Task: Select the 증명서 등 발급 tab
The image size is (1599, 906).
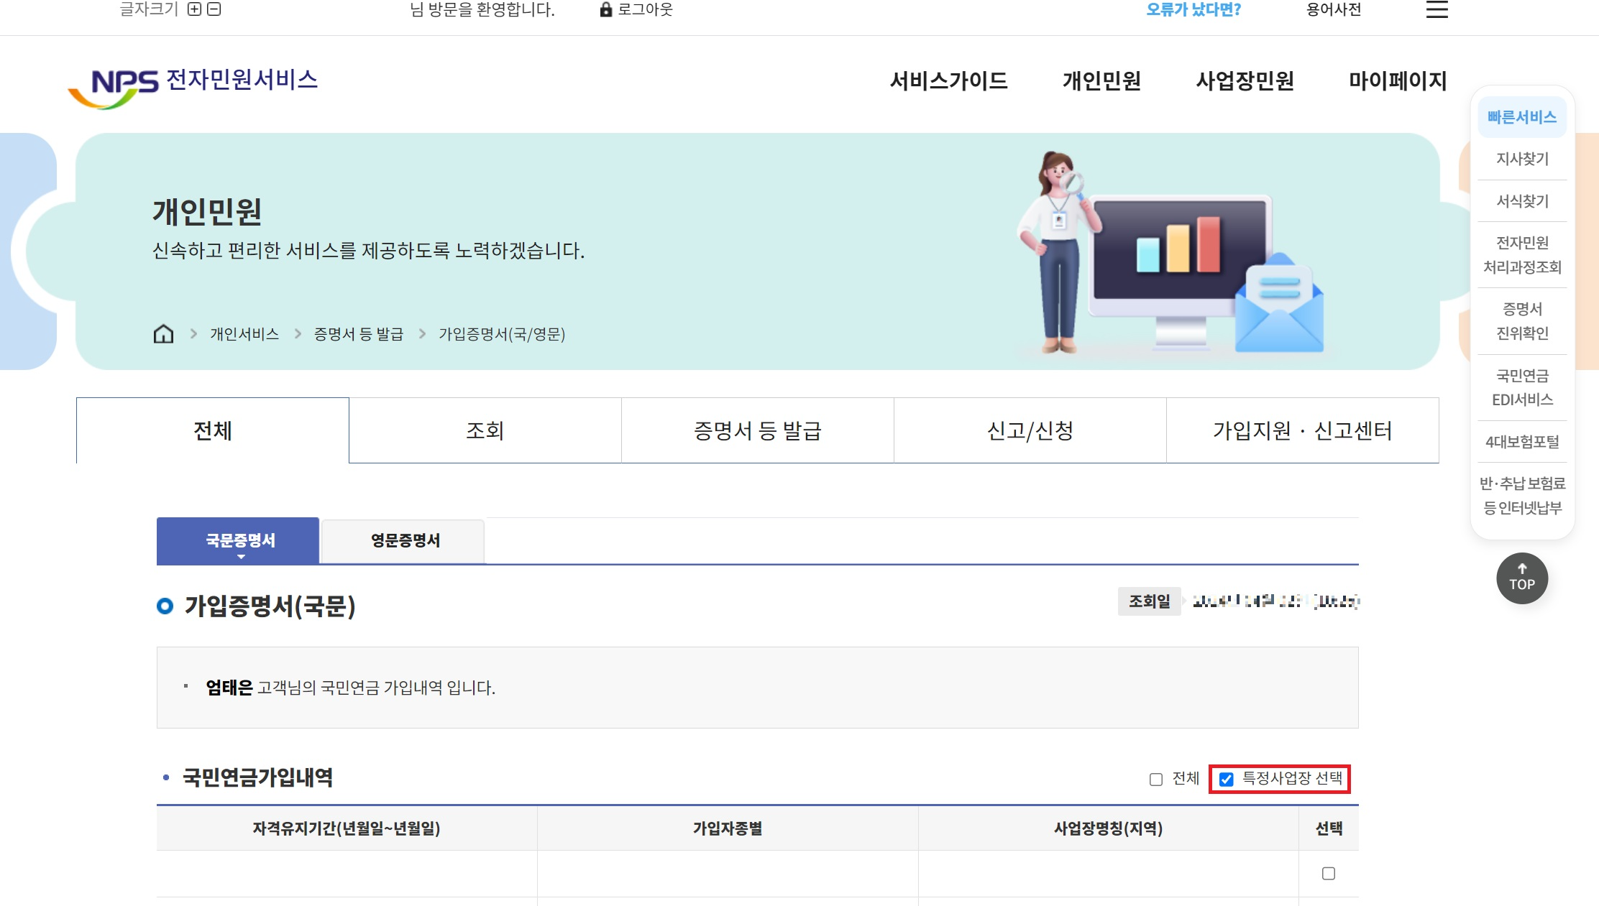Action: click(x=757, y=431)
